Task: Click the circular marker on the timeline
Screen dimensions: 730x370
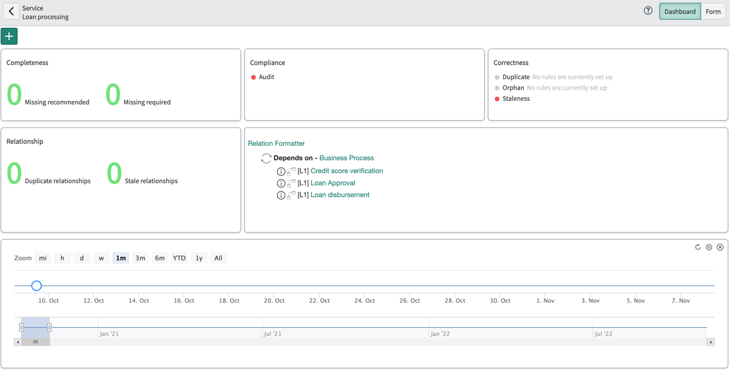Action: coord(36,286)
